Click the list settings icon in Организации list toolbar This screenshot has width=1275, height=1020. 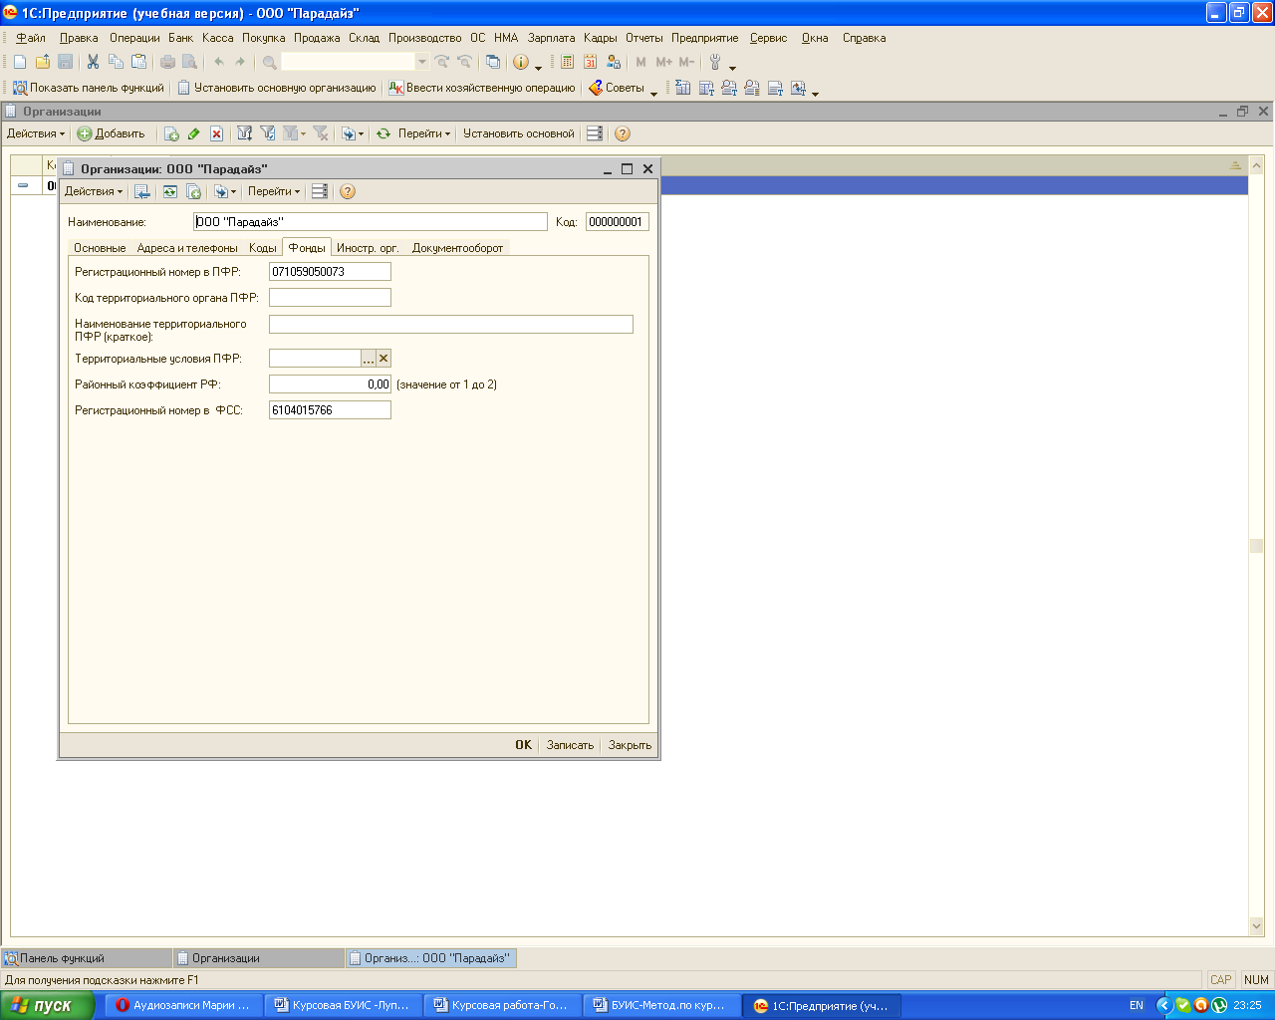(x=595, y=133)
